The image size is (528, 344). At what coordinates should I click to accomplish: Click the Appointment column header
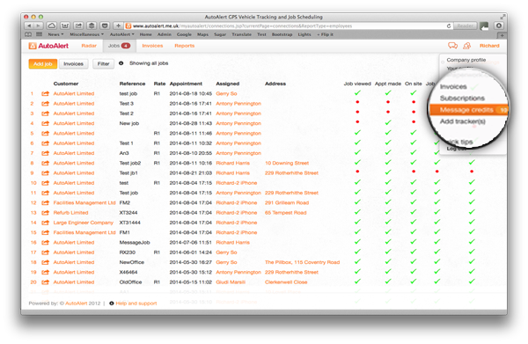186,84
